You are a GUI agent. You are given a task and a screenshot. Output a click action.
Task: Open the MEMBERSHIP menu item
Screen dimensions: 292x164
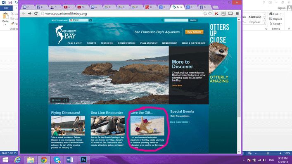(170, 43)
